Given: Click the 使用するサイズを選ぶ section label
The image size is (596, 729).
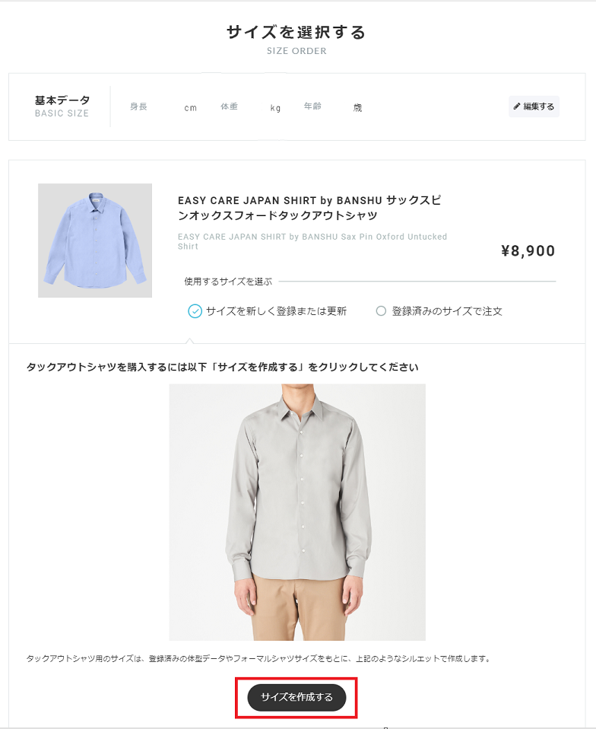Looking at the screenshot, I should tap(228, 282).
